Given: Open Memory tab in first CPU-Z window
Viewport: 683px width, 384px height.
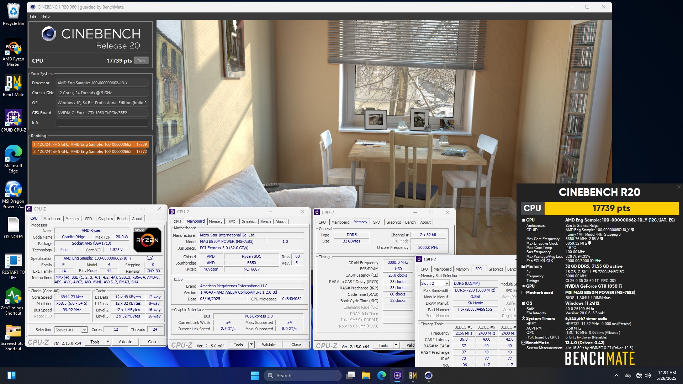Looking at the screenshot, I should click(x=72, y=219).
